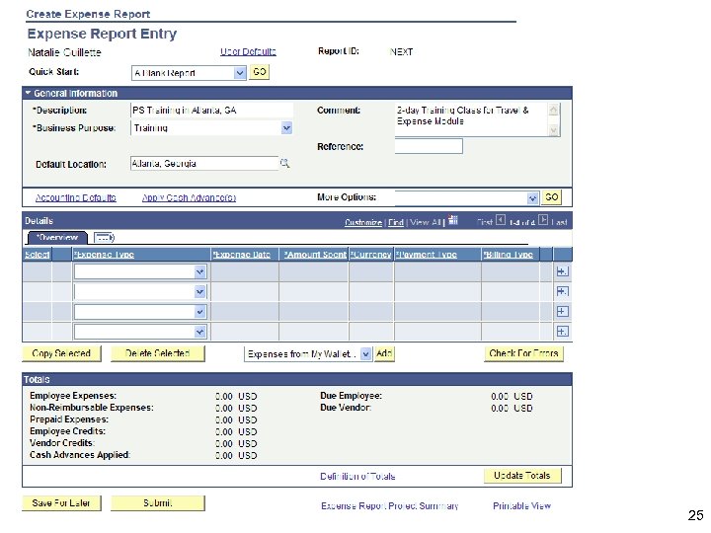The image size is (711, 533).
Task: Click the Customize link in Details
Action: click(363, 222)
